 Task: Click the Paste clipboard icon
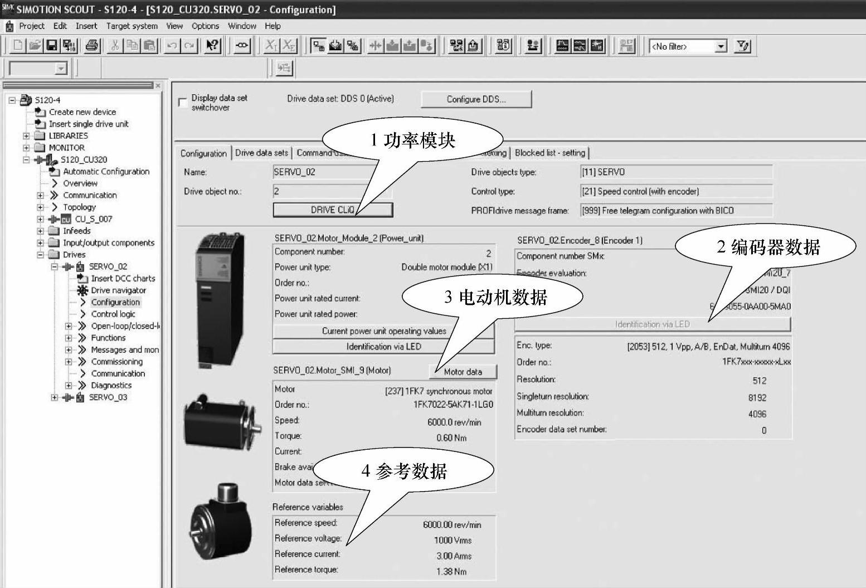tap(150, 46)
